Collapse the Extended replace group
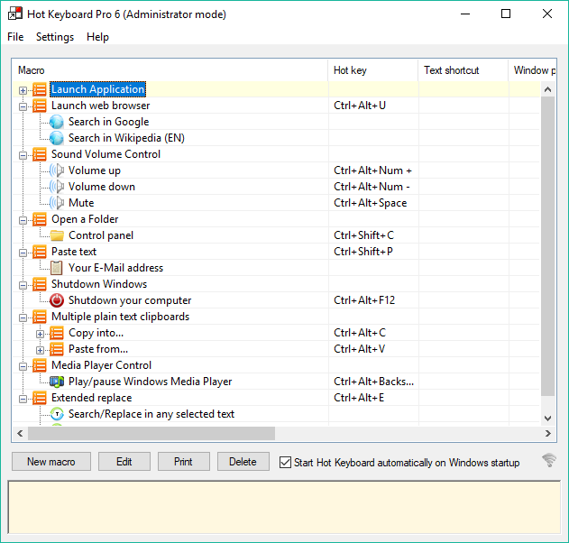Viewport: 569px width, 543px height. (23, 399)
